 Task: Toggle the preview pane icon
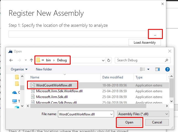pos(158,69)
